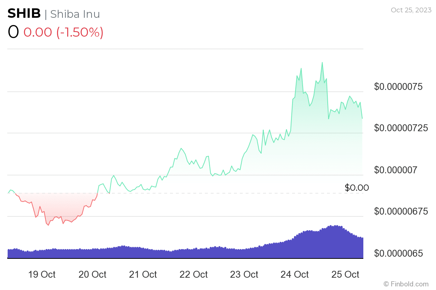Click the highest peak of the price line
The width and height of the screenshot is (436, 290).
pyautogui.click(x=322, y=63)
